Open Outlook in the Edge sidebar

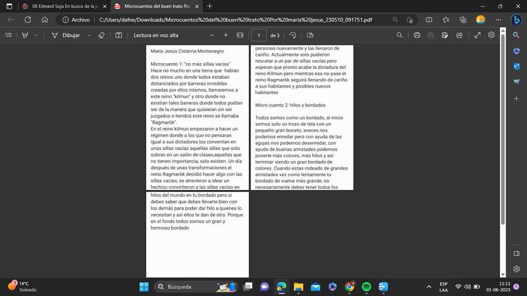(516, 66)
